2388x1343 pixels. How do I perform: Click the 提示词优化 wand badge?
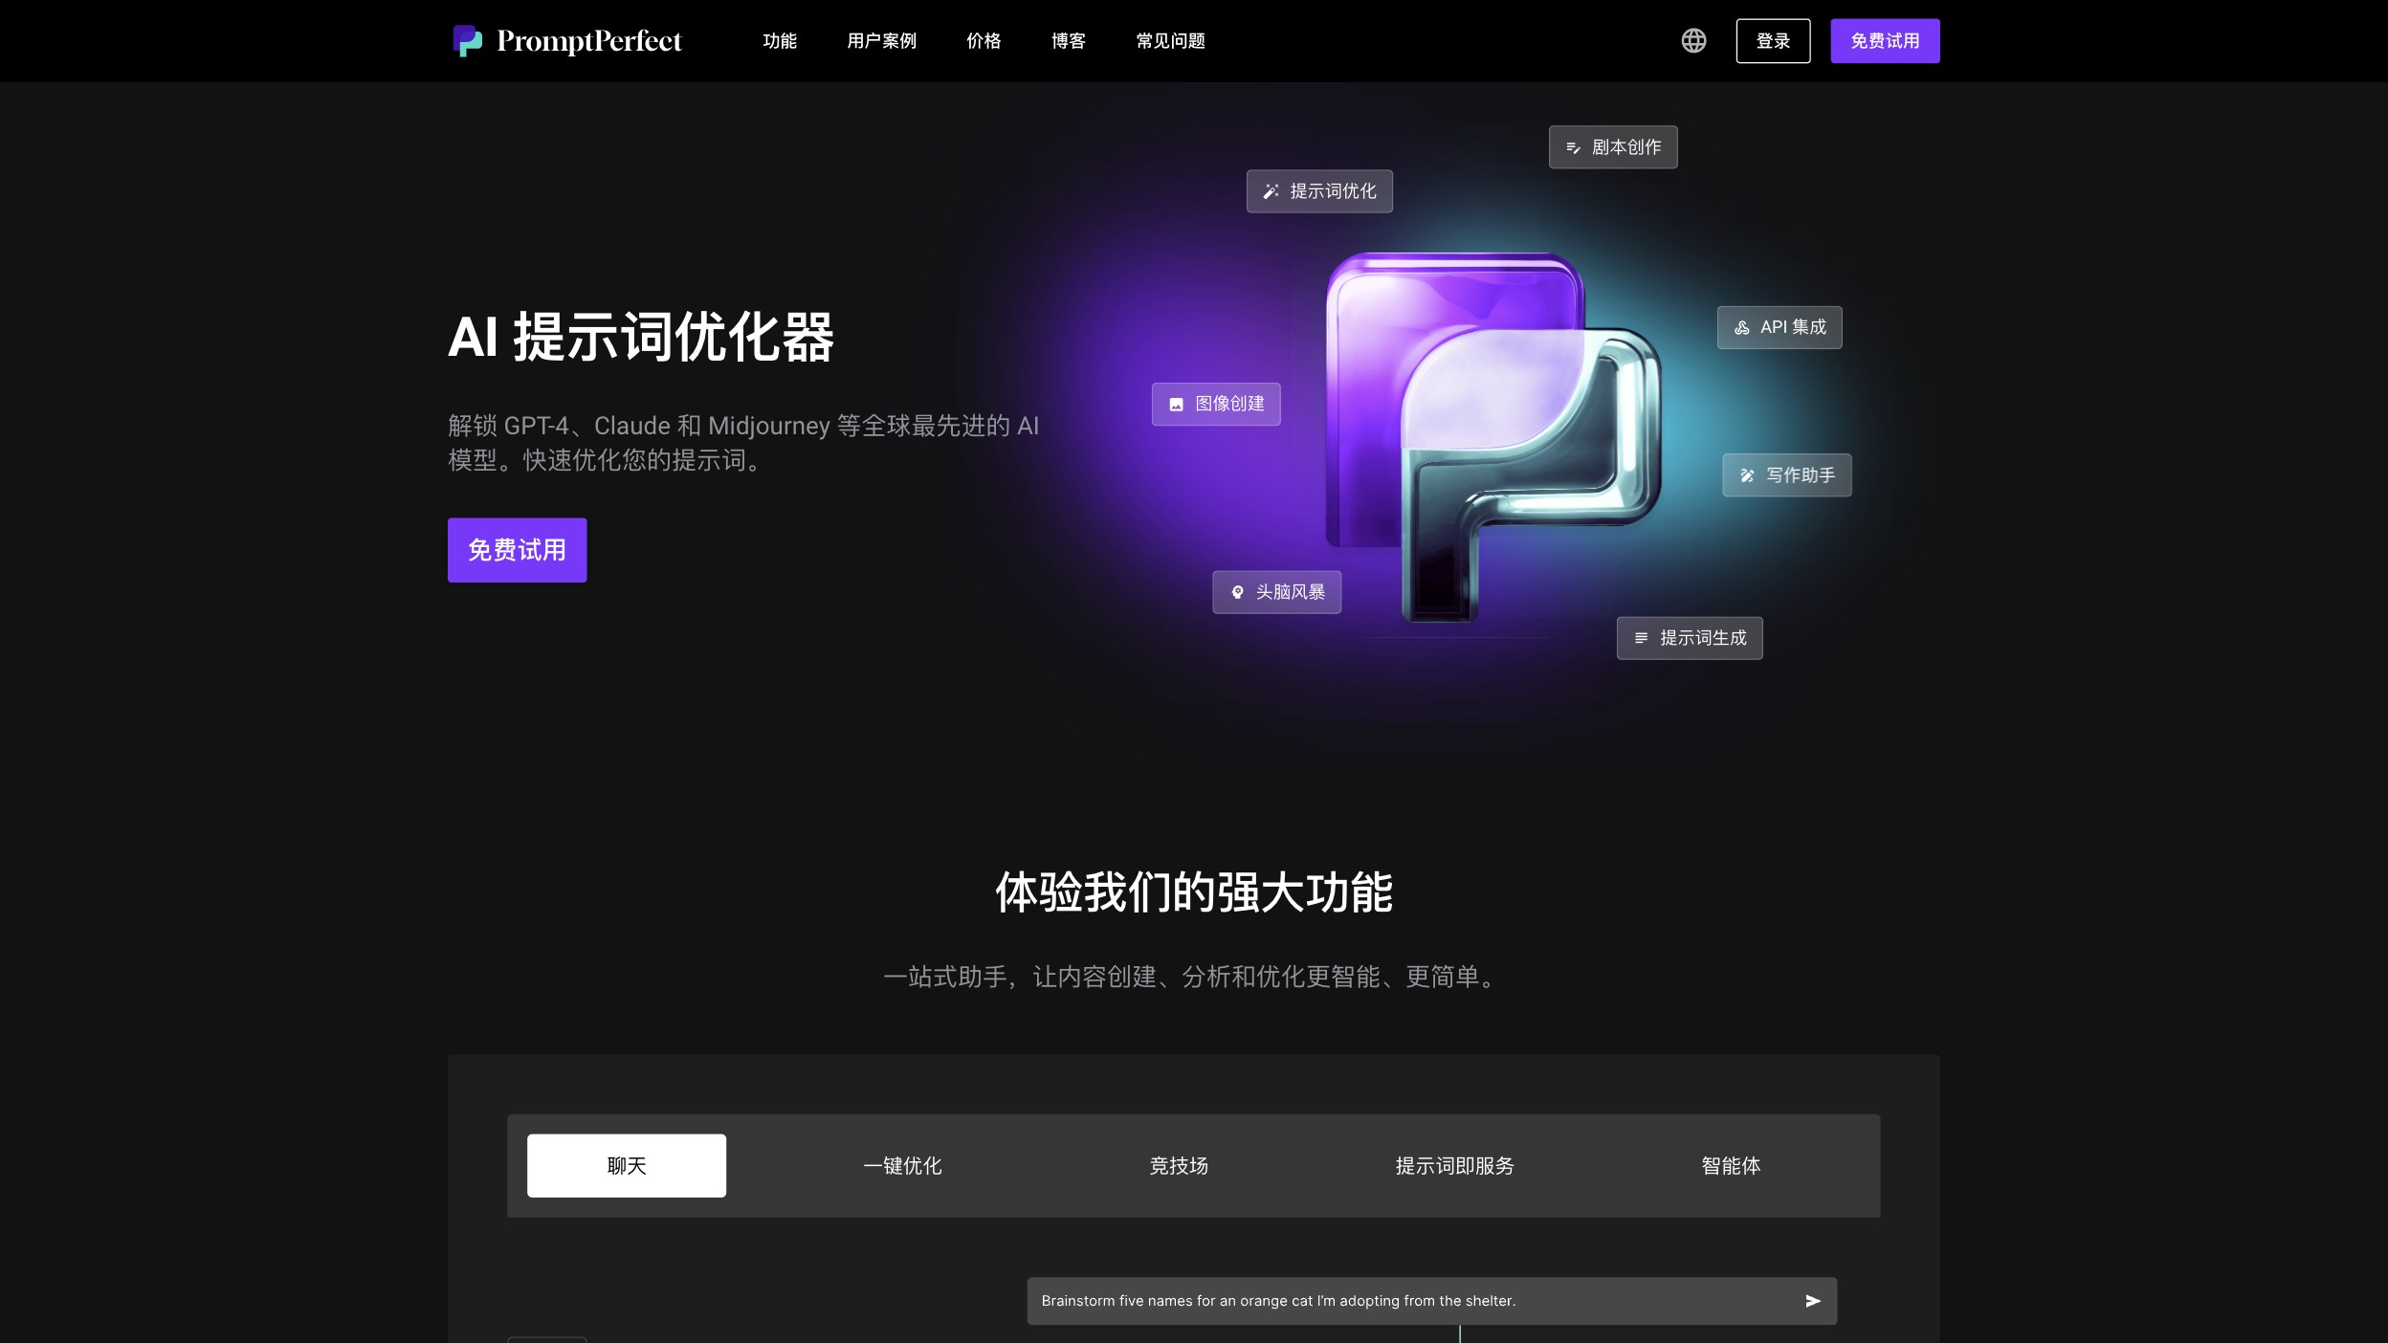point(1318,190)
